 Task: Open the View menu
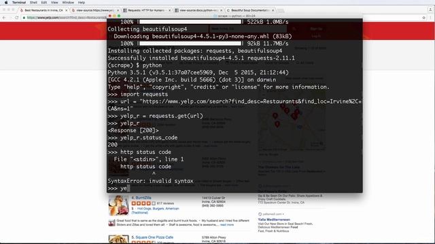click(x=54, y=3)
